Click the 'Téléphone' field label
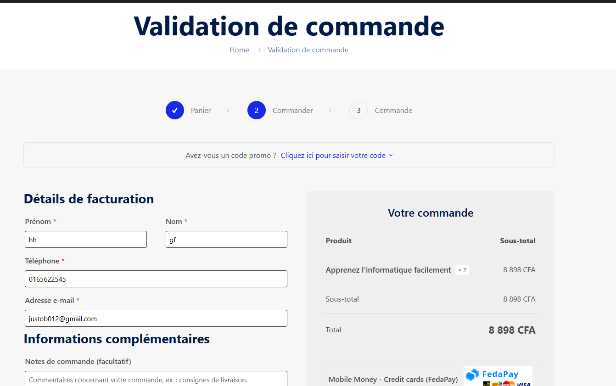 pos(42,261)
